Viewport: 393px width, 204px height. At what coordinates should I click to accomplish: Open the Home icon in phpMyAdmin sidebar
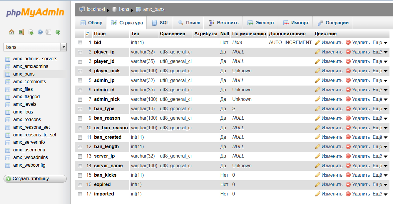click(x=12, y=32)
